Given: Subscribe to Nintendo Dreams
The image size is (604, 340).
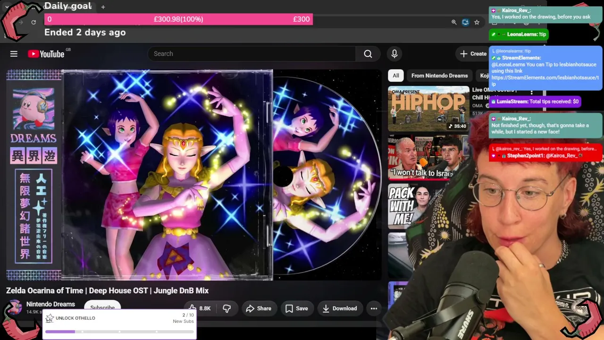Looking at the screenshot, I should pyautogui.click(x=102, y=307).
